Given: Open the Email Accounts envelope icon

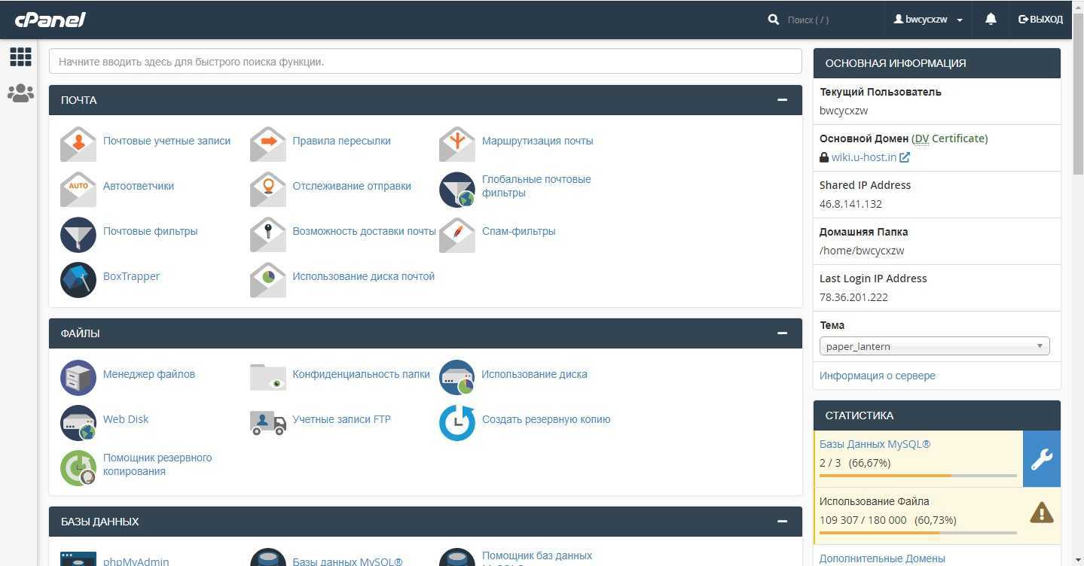Looking at the screenshot, I should pos(78,144).
